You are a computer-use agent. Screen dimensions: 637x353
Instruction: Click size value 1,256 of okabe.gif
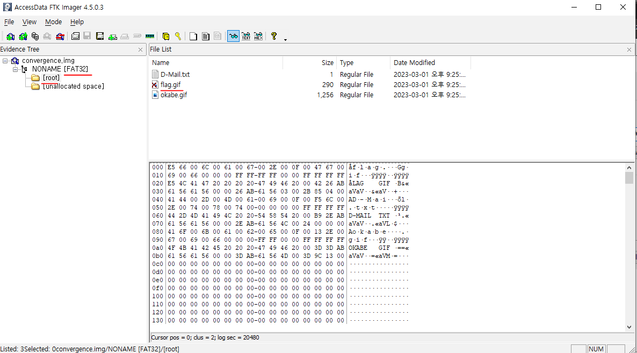coord(325,95)
